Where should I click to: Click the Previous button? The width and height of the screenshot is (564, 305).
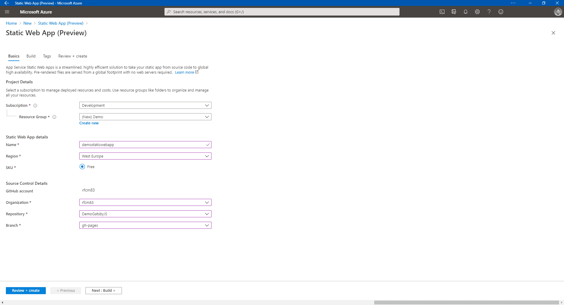tap(66, 291)
